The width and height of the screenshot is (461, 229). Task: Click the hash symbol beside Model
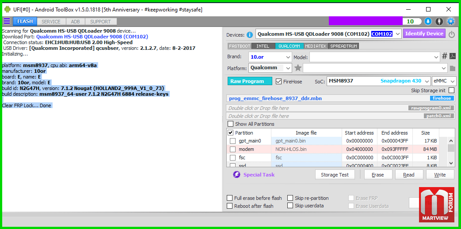[445, 56]
